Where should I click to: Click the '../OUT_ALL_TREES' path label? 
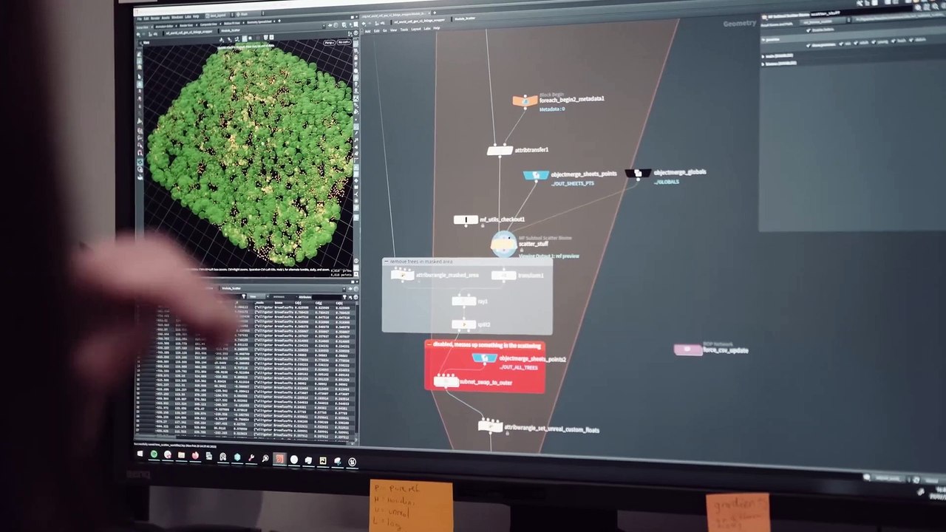(519, 367)
